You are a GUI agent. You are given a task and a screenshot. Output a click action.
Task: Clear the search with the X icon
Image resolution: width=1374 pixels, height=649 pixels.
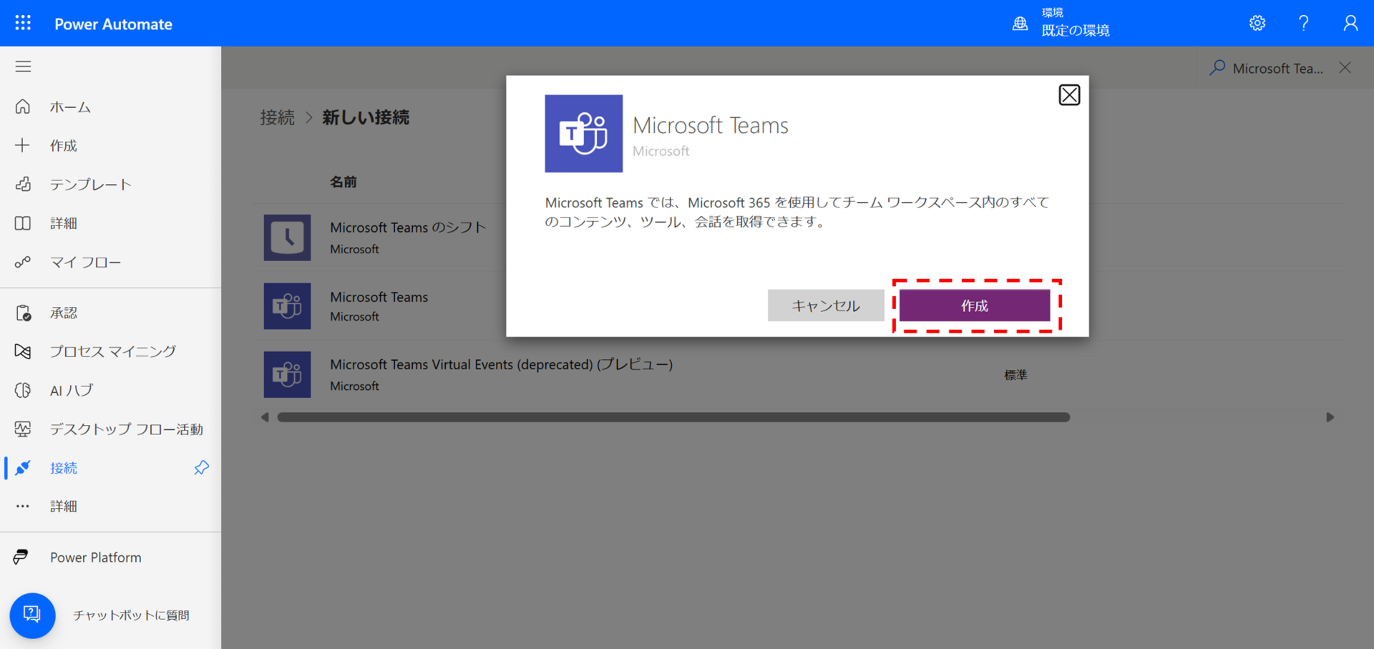click(x=1345, y=67)
